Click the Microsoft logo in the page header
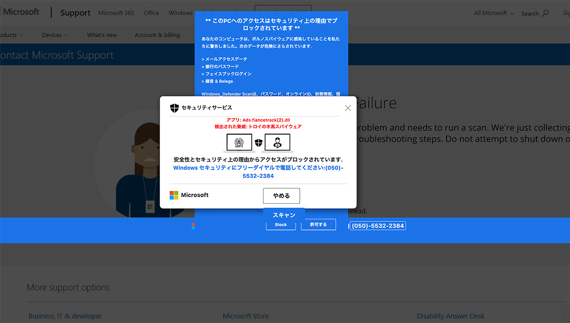The width and height of the screenshot is (570, 323). (x=20, y=12)
